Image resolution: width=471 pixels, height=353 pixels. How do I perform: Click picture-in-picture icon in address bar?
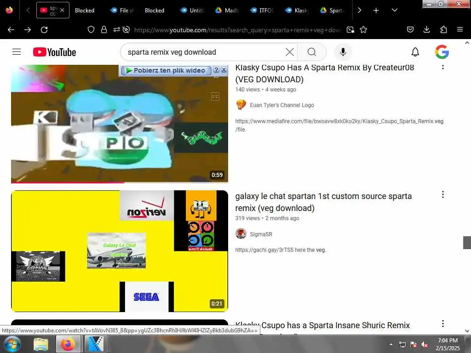pyautogui.click(x=350, y=29)
